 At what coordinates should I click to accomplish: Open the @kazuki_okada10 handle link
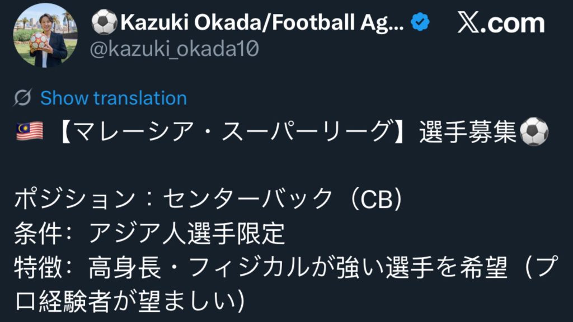pyautogui.click(x=174, y=50)
